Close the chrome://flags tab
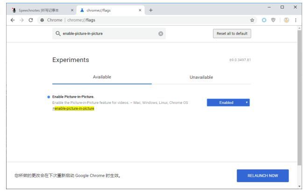Screen dimensions: 304x192 point(140,10)
